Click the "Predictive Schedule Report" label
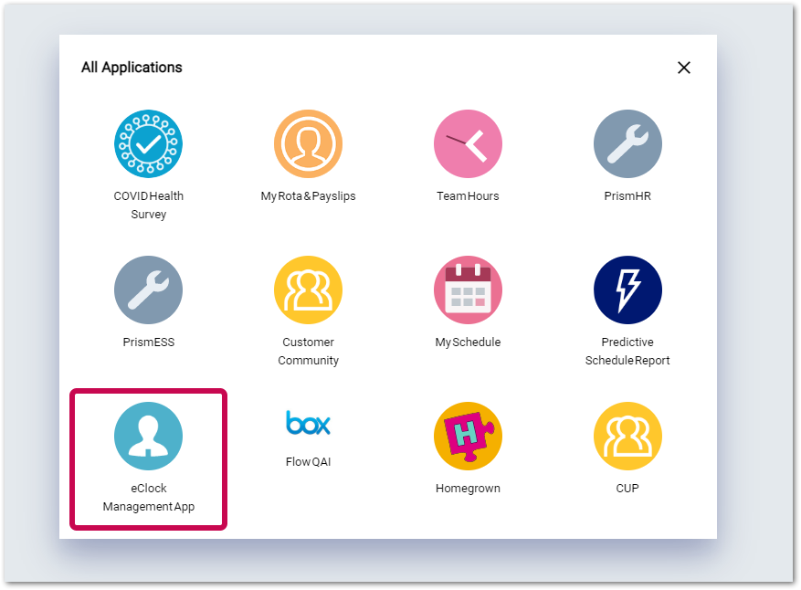The image size is (801, 590). pos(627,351)
